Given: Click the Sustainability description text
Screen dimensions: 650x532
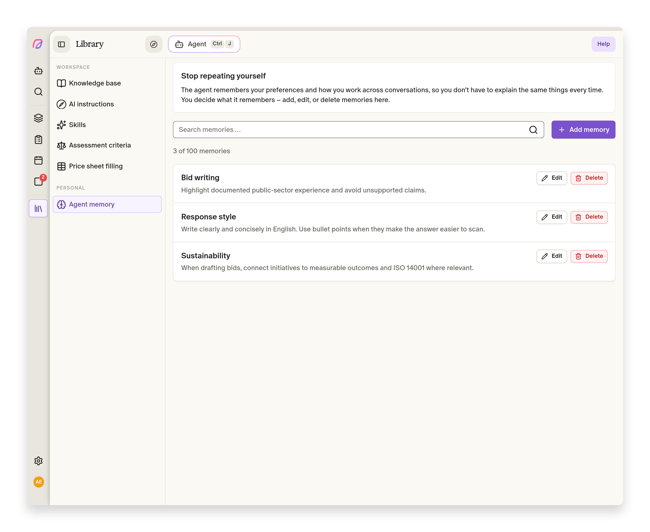Looking at the screenshot, I should (327, 268).
